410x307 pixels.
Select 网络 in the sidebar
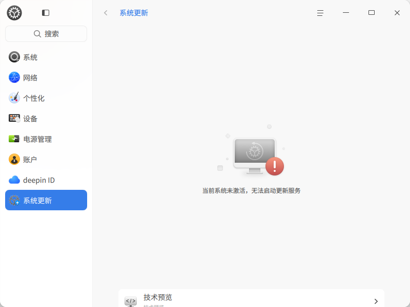46,78
